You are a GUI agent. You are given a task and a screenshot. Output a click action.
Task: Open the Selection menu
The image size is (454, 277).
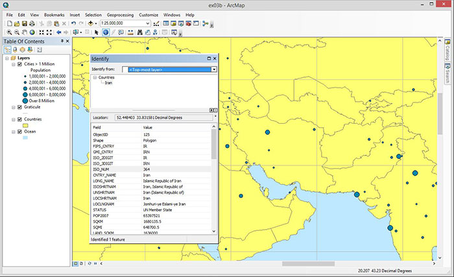pyautogui.click(x=93, y=15)
